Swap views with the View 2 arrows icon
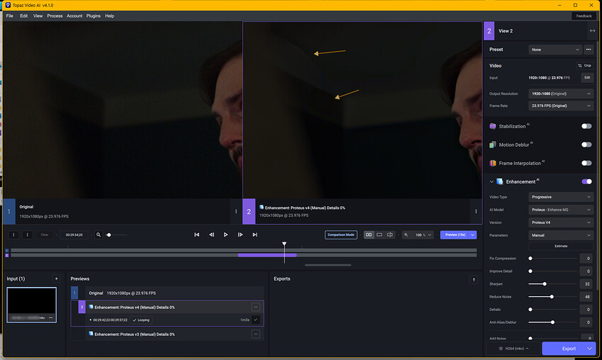Viewport: 602px width, 360px height. [x=592, y=30]
